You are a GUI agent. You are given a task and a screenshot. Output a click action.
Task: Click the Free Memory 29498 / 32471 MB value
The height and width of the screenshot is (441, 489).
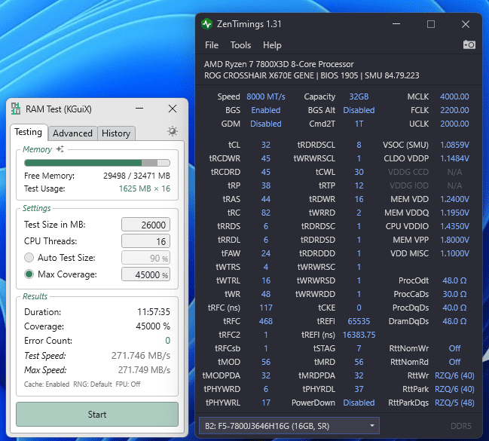(136, 176)
